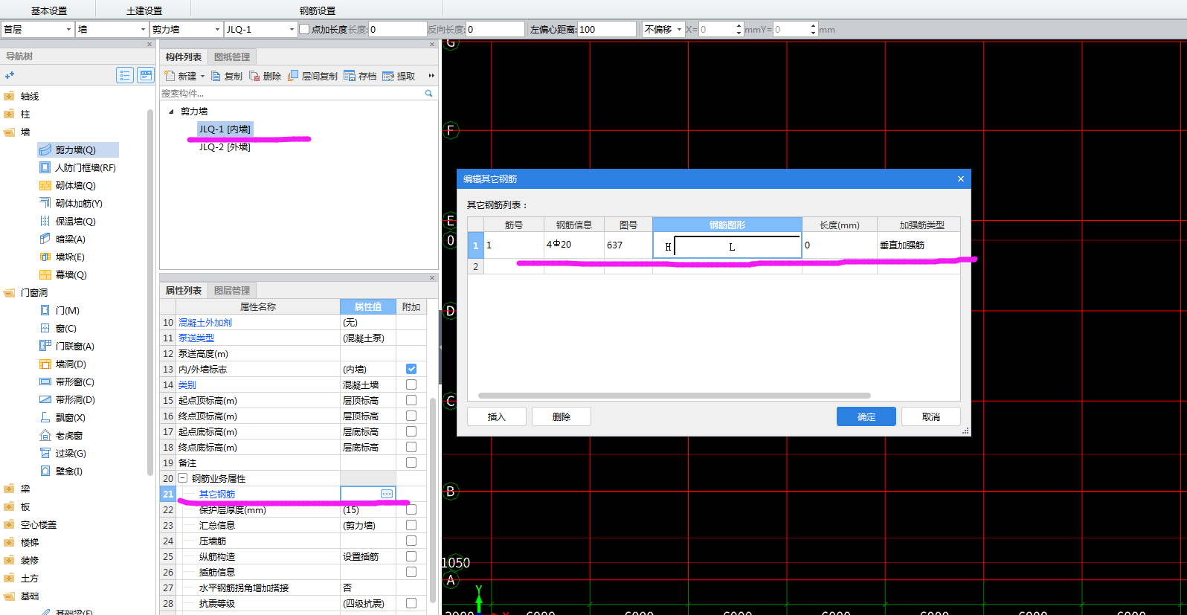1187x615 pixels.
Task: Select the 暗梁(A) hidden beam icon
Action: (45, 239)
